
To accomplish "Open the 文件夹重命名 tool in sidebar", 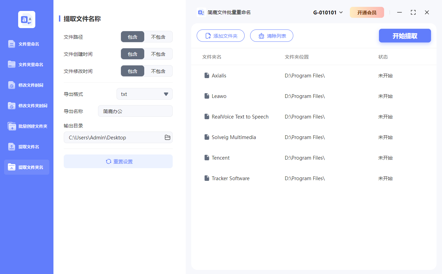I will tap(26, 64).
